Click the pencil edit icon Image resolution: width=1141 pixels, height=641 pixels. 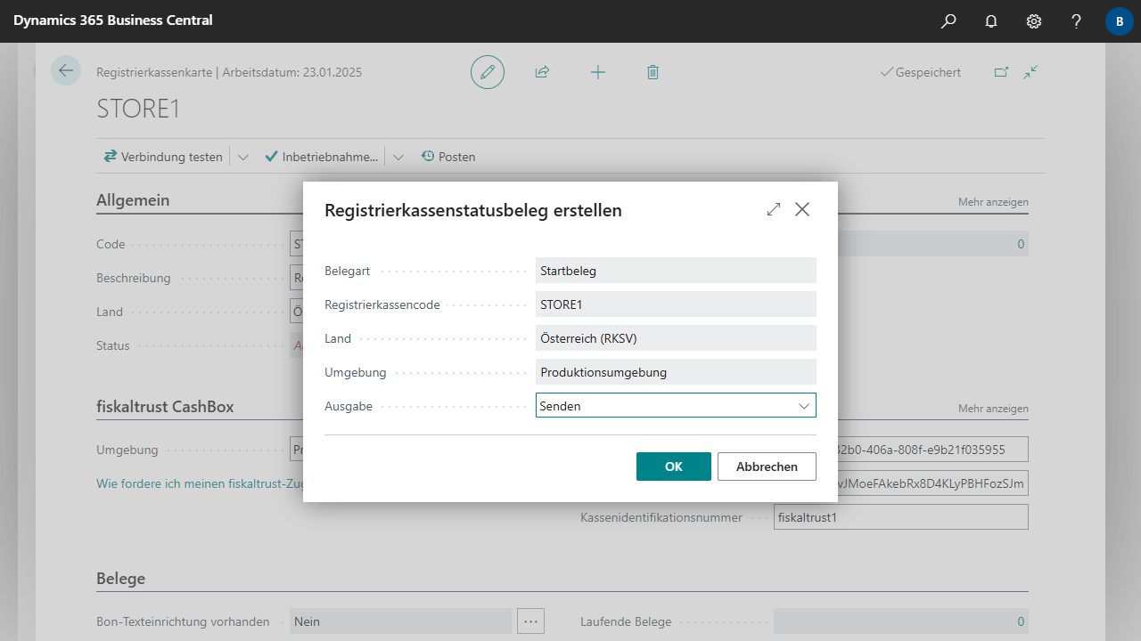[488, 72]
